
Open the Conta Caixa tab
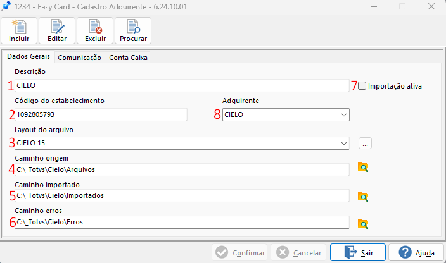[x=128, y=58]
